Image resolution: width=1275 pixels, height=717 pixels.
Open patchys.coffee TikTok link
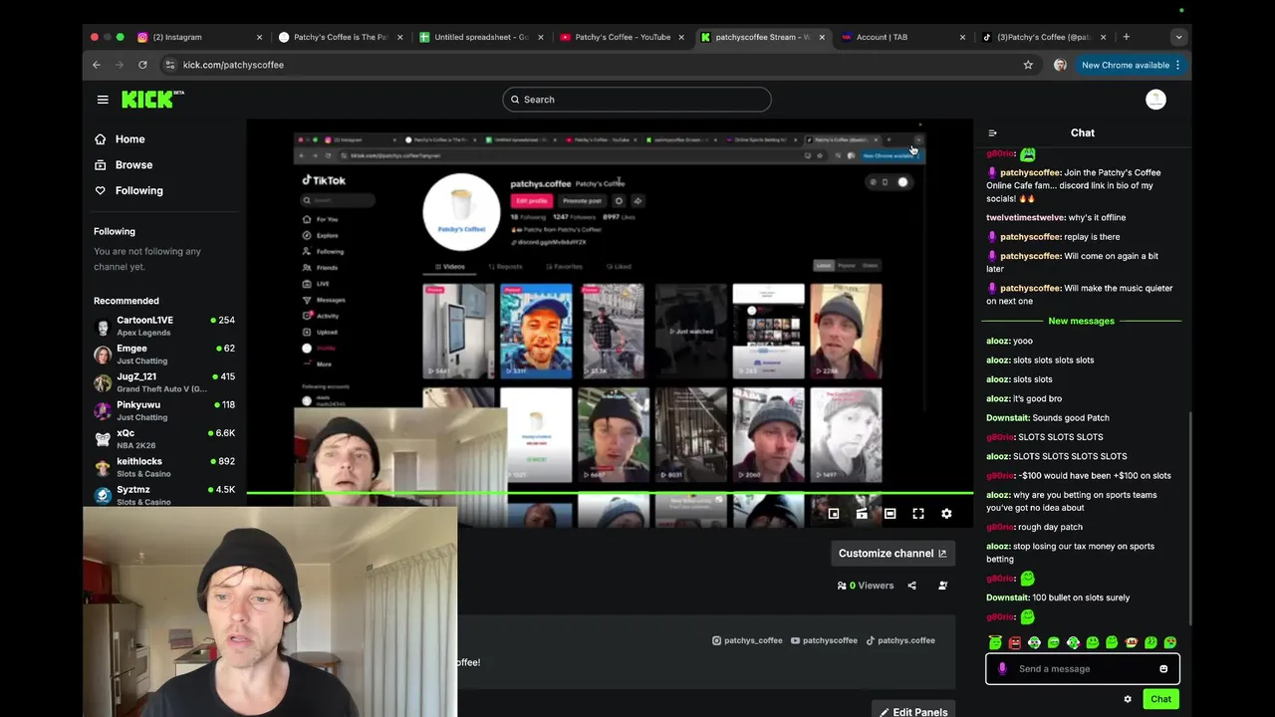[x=899, y=641]
